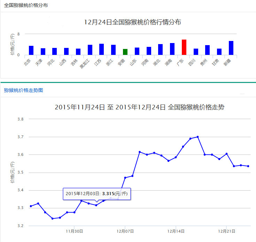This screenshot has height=242, width=256.
Task: Click the 12月07日 x-axis date label
Action: [x=125, y=231]
